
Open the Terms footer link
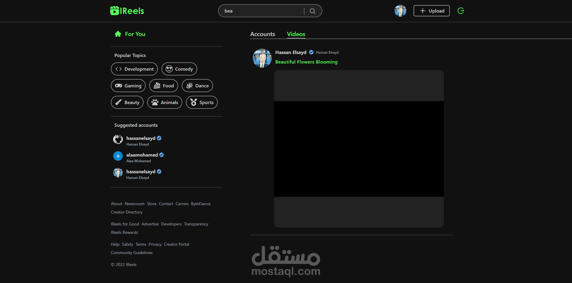pos(141,244)
